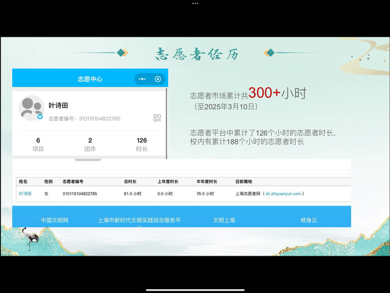Tap the blue heart badge on avatar
Image resolution: width=390 pixels, height=293 pixels.
[40, 116]
